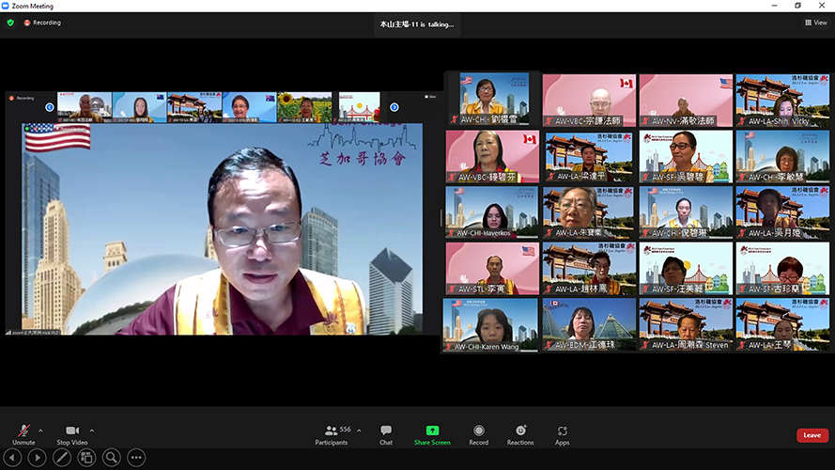Open Reactions menu

[x=520, y=433]
